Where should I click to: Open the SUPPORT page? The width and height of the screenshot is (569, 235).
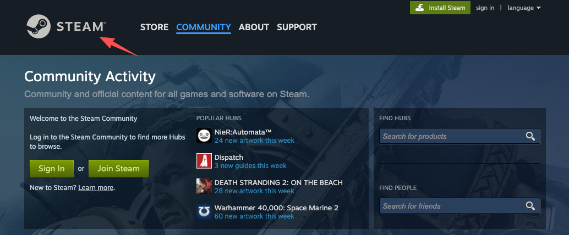pos(297,27)
